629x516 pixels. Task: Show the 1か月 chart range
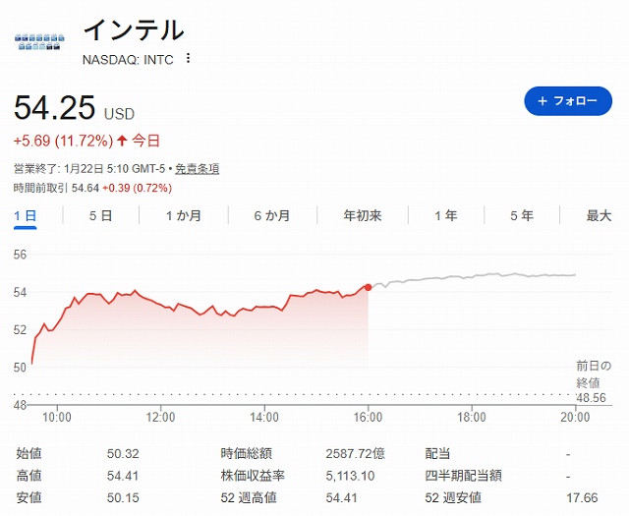pyautogui.click(x=184, y=216)
